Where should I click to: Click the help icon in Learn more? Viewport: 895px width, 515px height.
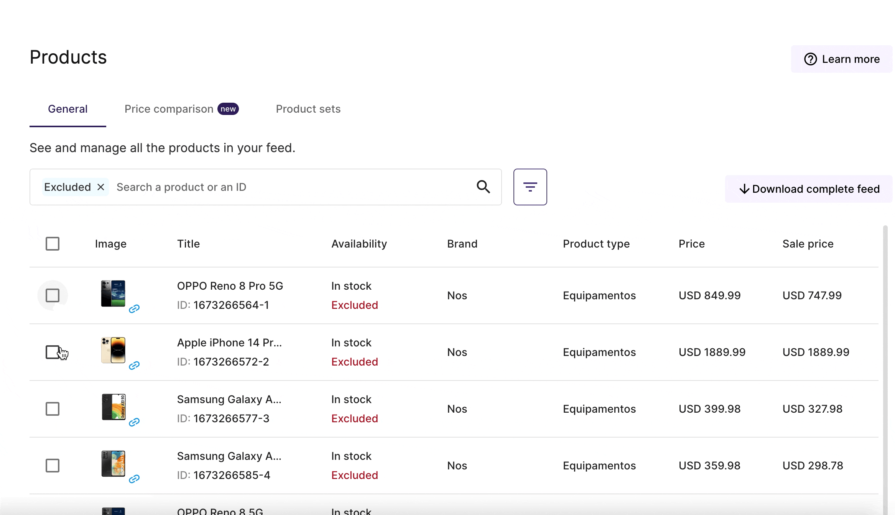(x=810, y=59)
